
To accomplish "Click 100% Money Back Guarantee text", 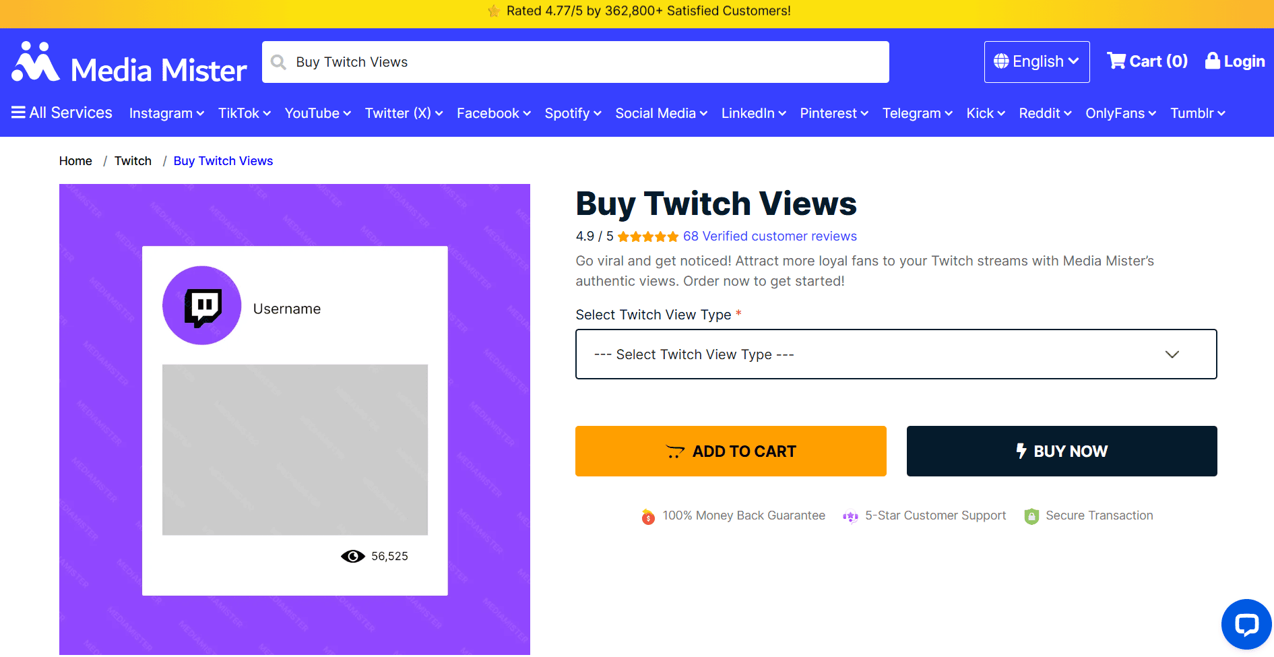I will tap(744, 515).
